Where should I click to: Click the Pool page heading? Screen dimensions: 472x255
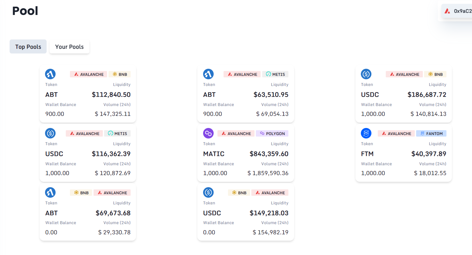tap(25, 11)
